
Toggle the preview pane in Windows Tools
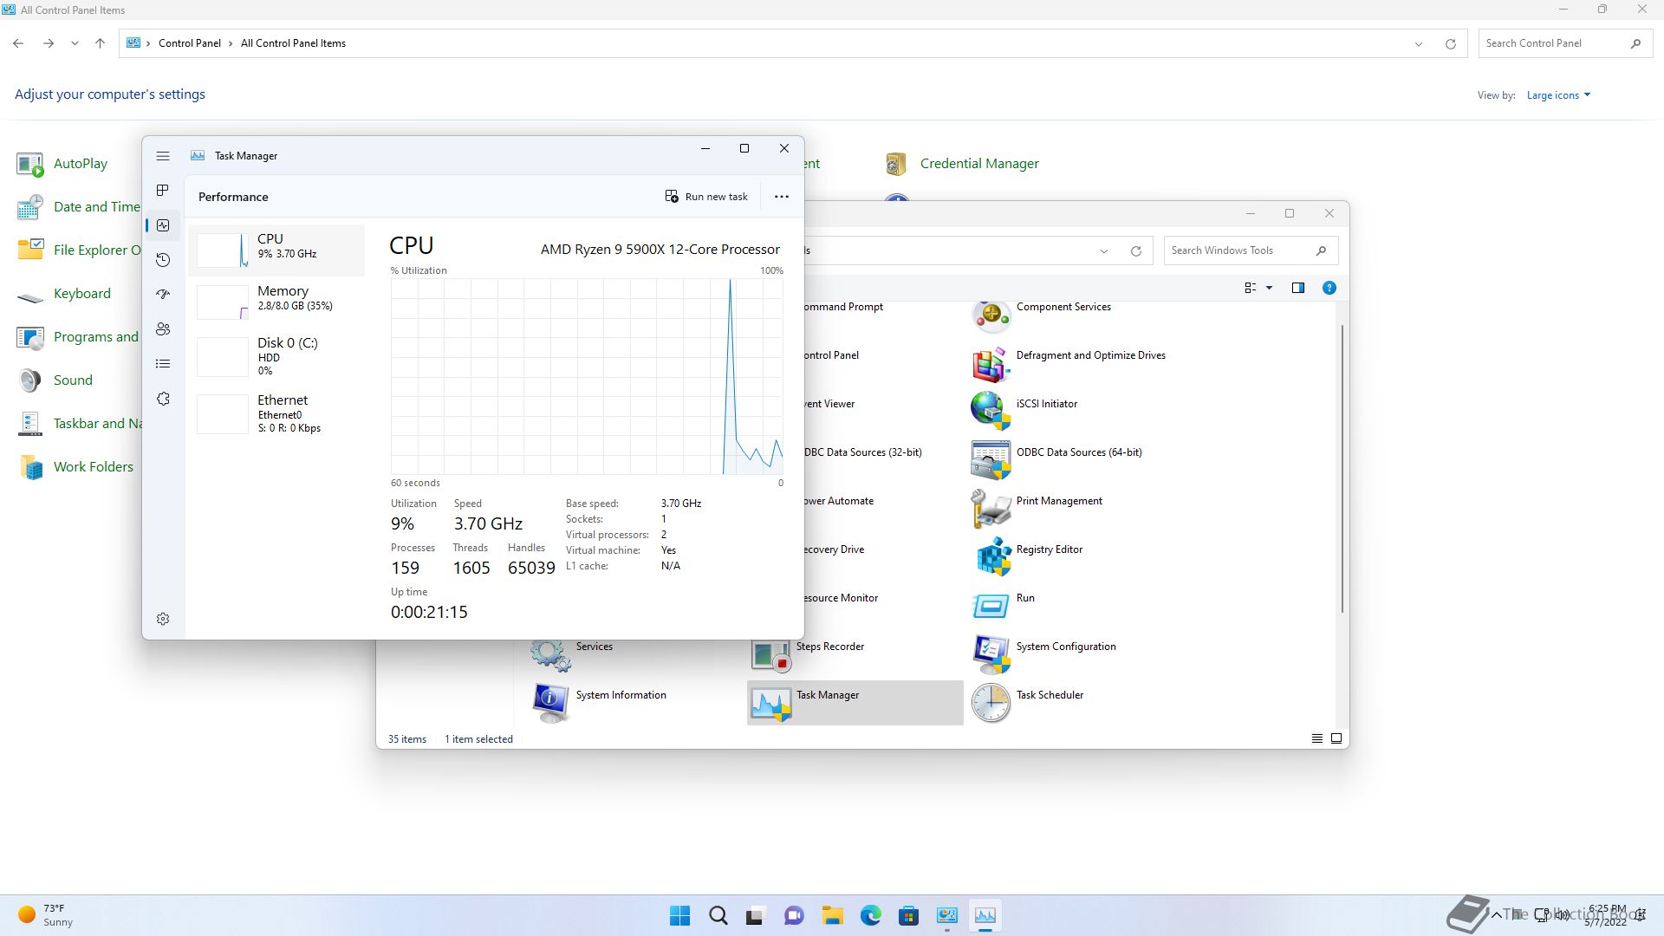pos(1297,288)
